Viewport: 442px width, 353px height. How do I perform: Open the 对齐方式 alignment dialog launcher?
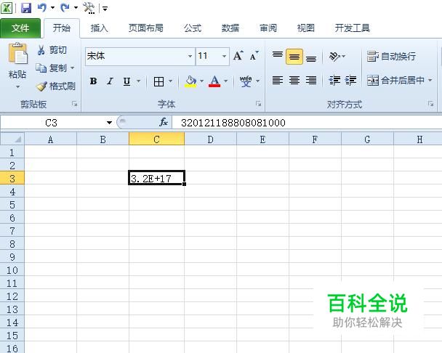pyautogui.click(x=430, y=104)
